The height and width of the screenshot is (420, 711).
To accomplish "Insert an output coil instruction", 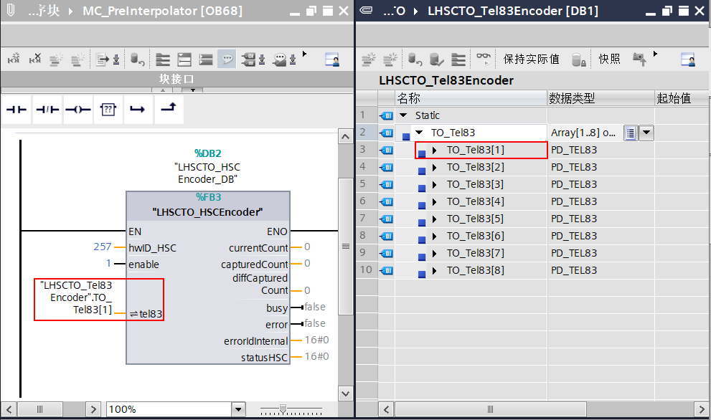I will 77,110.
